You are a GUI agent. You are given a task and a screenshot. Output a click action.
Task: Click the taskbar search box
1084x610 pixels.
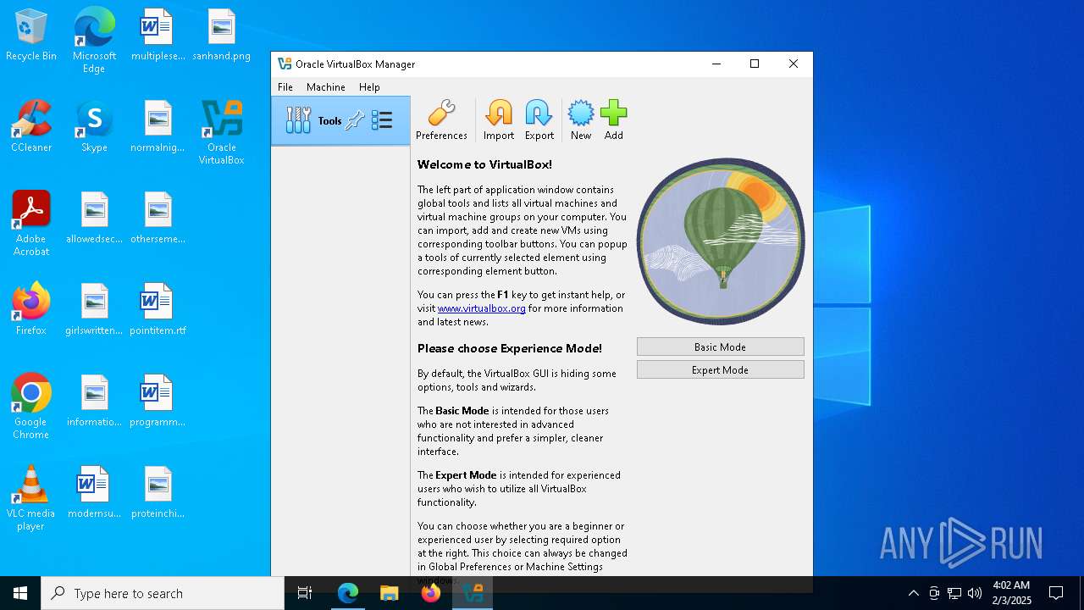pyautogui.click(x=163, y=593)
